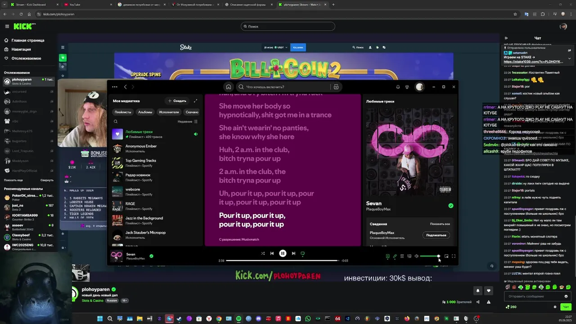The width and height of the screenshot is (576, 324).
Task: Open just_ns recommended channel
Action: 29,207
